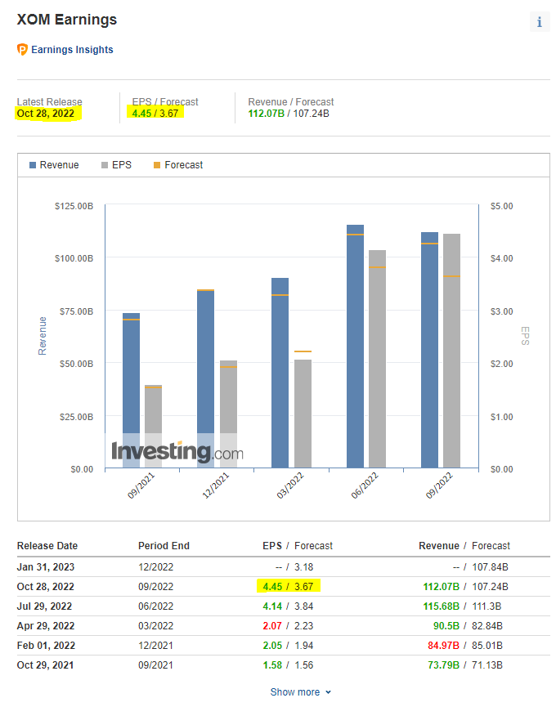Click the 03/2022 EPS gray bar
The image size is (556, 707).
click(303, 414)
